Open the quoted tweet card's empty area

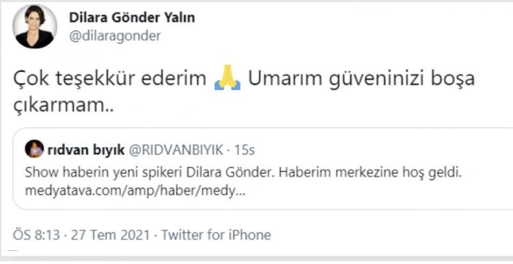click(x=376, y=194)
